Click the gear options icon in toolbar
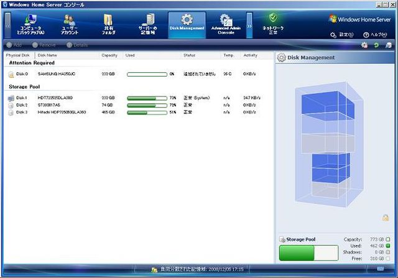This screenshot has height=278, width=398. pyautogui.click(x=364, y=45)
